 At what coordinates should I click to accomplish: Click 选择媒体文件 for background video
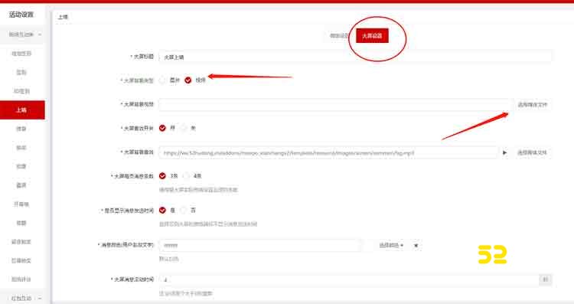coord(532,105)
